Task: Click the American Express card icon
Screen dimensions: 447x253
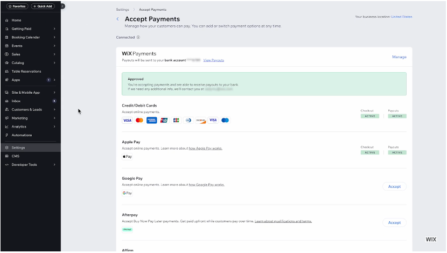Action: (152, 121)
